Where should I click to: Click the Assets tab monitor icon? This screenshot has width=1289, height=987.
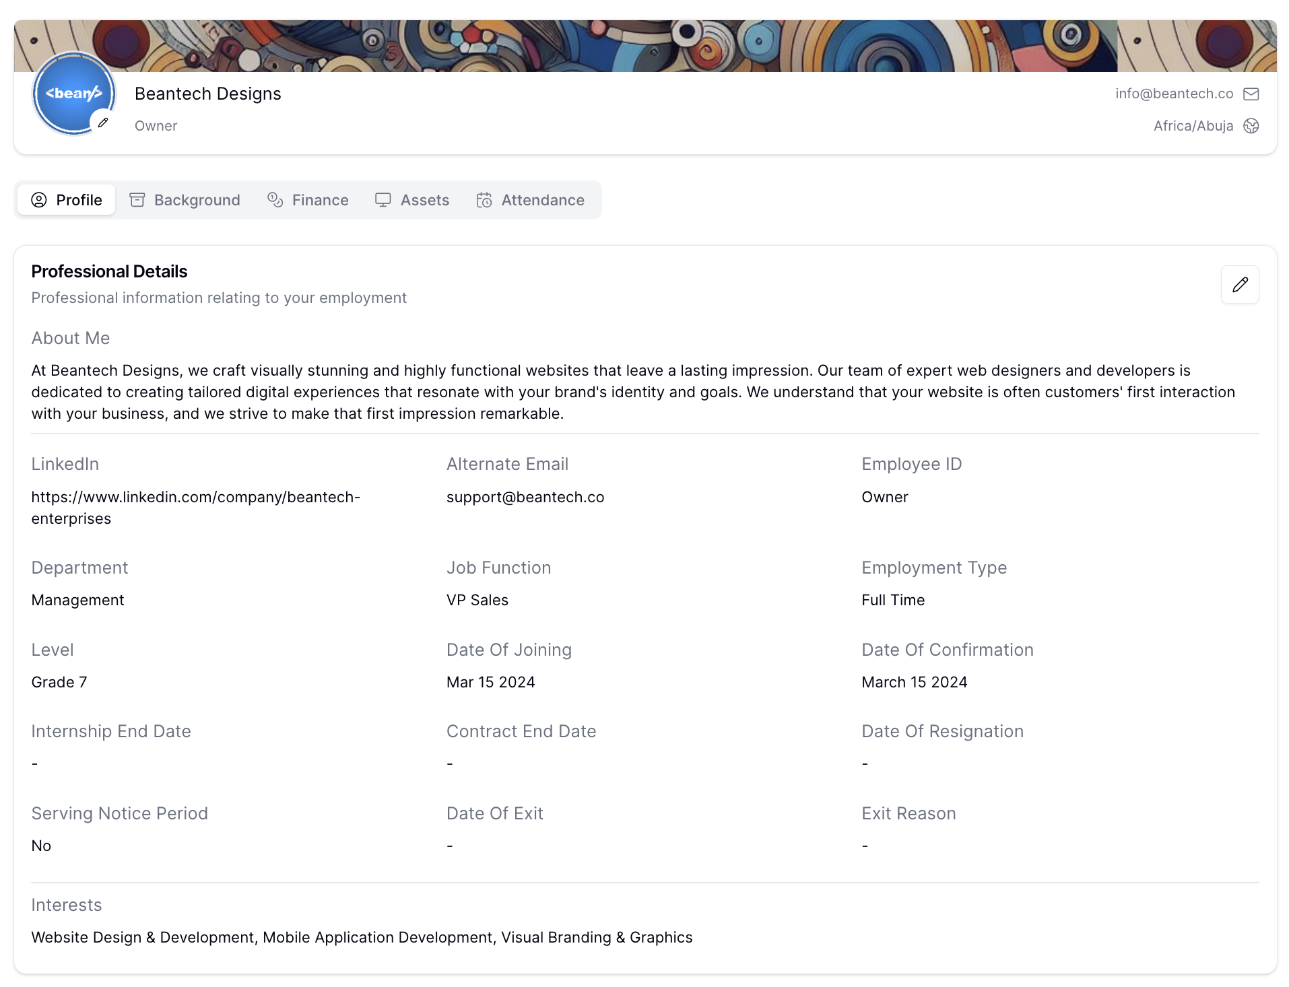click(x=383, y=200)
